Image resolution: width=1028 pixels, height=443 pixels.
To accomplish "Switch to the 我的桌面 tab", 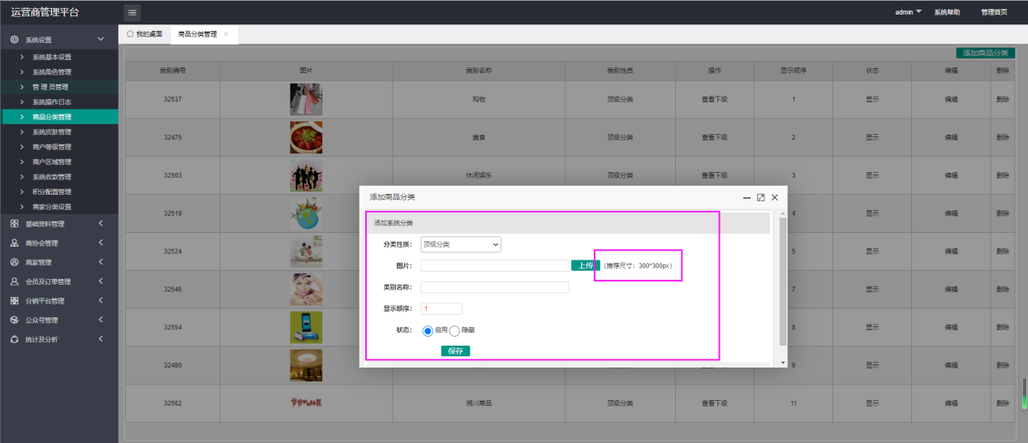I will [x=144, y=34].
